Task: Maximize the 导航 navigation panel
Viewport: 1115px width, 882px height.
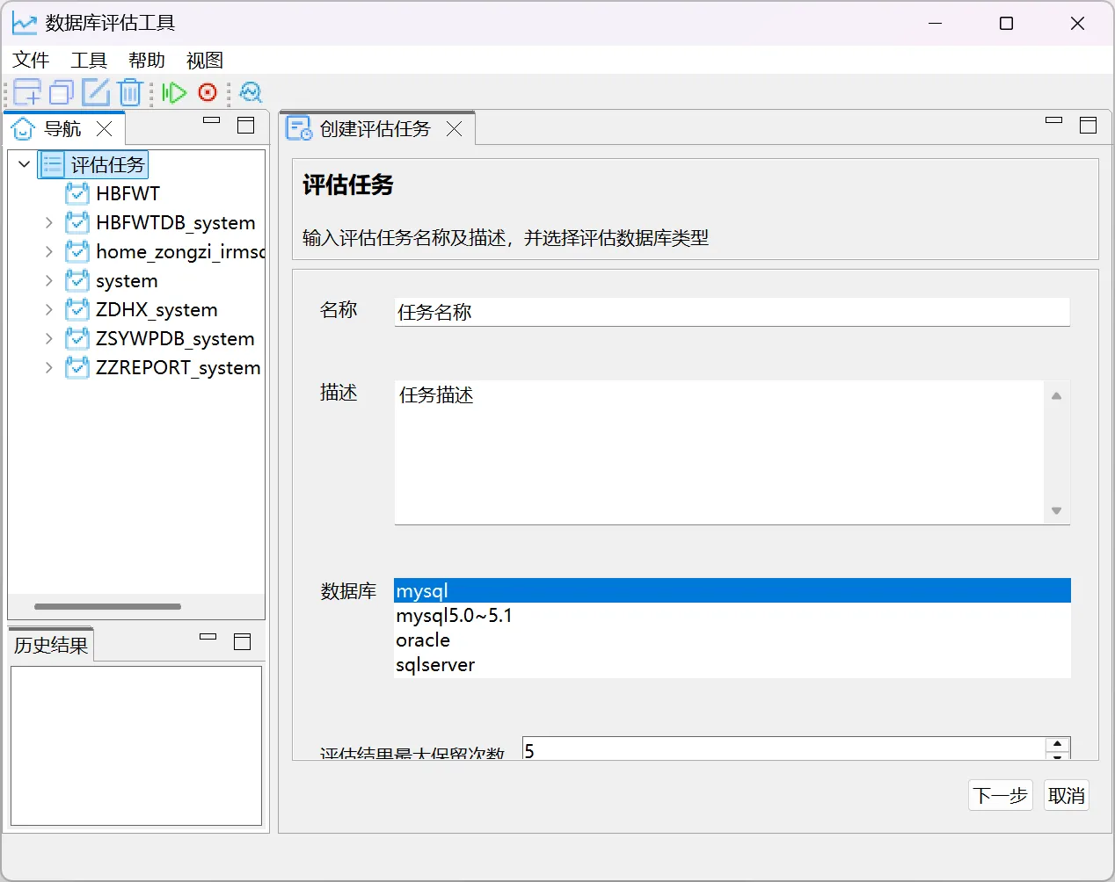Action: 246,126
